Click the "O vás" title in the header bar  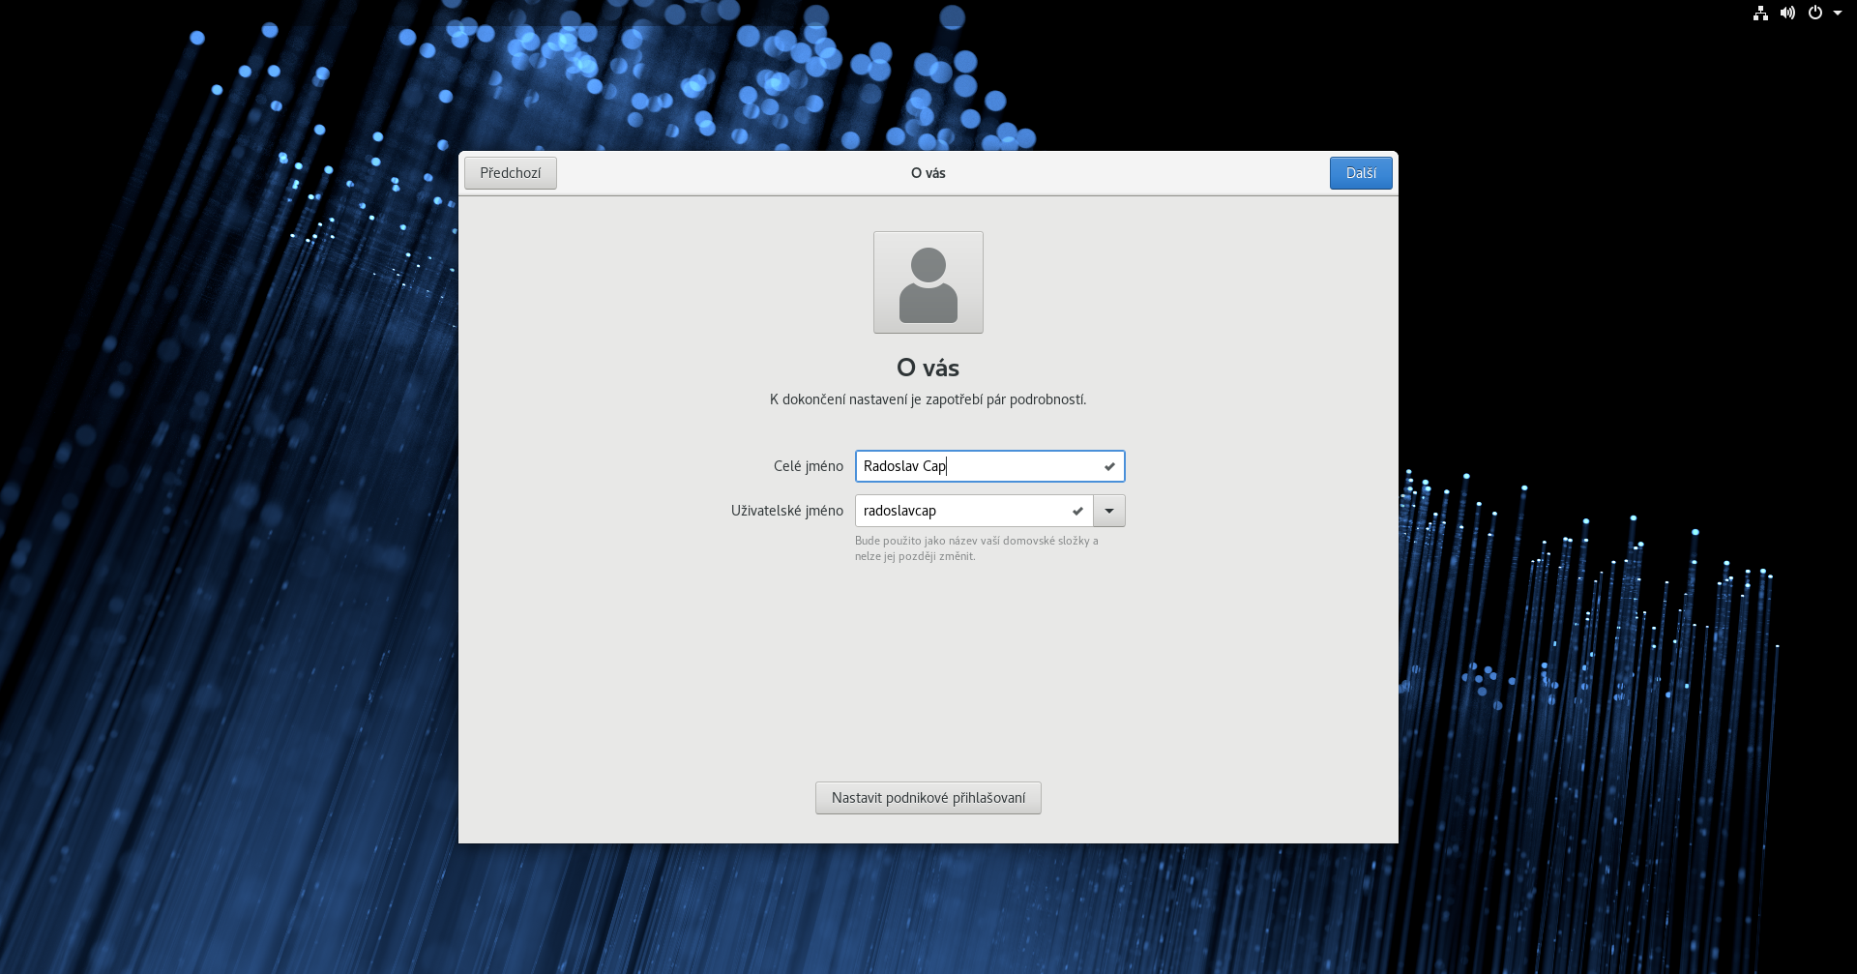tap(928, 173)
